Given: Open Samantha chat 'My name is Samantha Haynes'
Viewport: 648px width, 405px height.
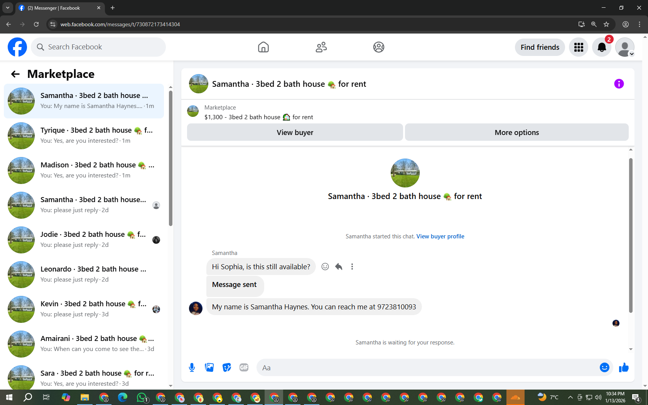Looking at the screenshot, I should pos(84,101).
